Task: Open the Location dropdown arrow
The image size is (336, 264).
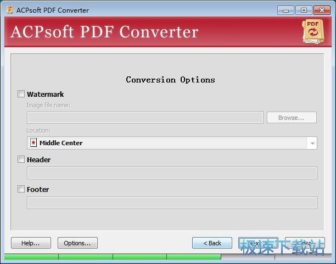Action: click(312, 143)
